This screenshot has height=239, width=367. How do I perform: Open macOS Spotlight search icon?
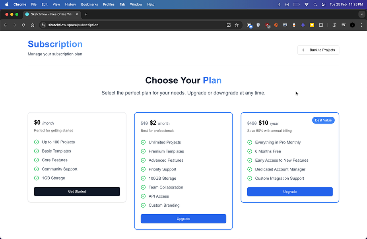(315, 4)
